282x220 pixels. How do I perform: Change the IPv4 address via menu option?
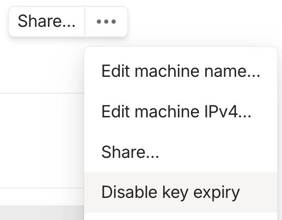point(180,112)
